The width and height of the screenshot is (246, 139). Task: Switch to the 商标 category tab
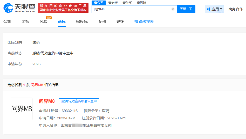coord(62,21)
